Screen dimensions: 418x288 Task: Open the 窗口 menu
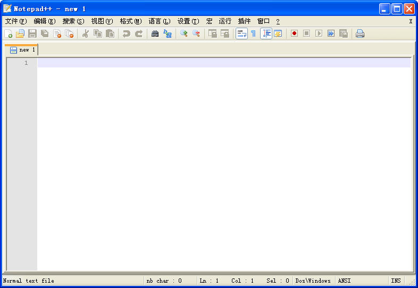[x=263, y=21]
